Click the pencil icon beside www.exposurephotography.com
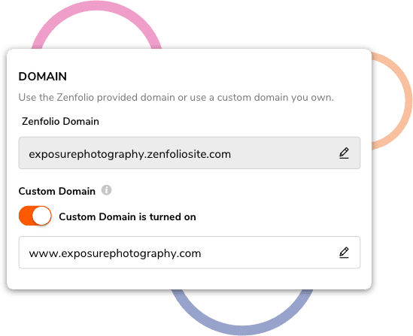Image resolution: width=413 pixels, height=336 pixels. point(344,253)
